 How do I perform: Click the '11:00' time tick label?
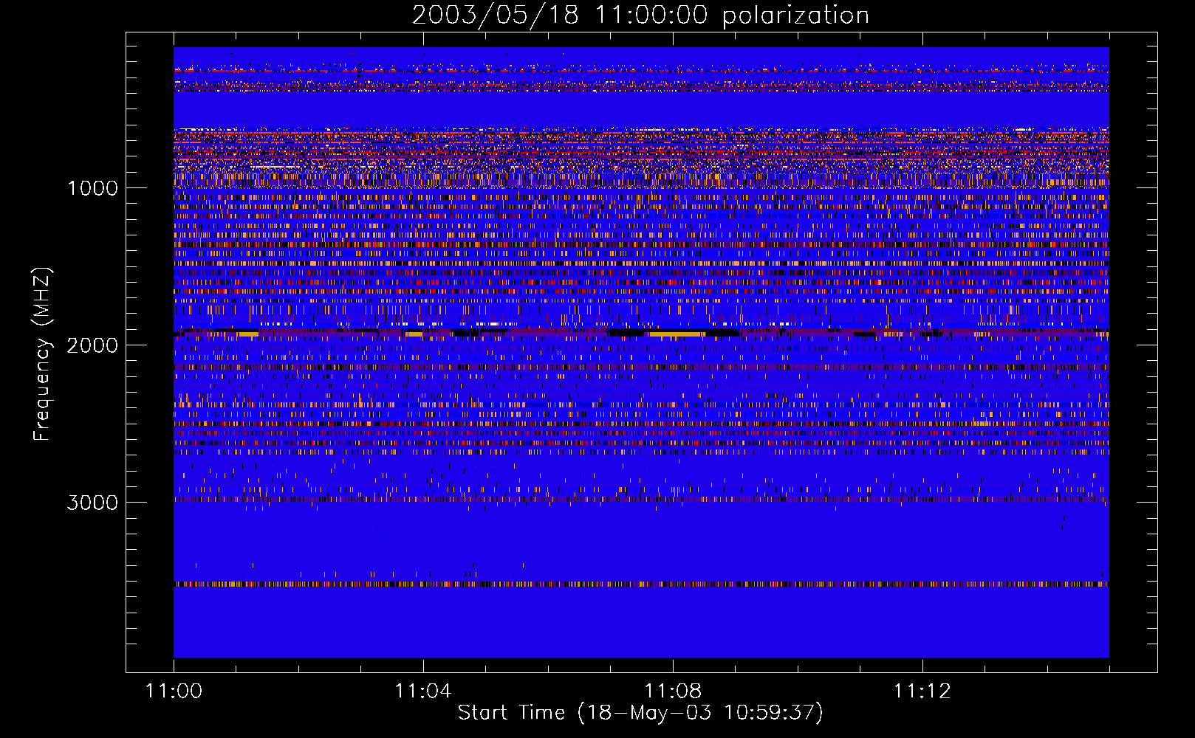tap(174, 692)
